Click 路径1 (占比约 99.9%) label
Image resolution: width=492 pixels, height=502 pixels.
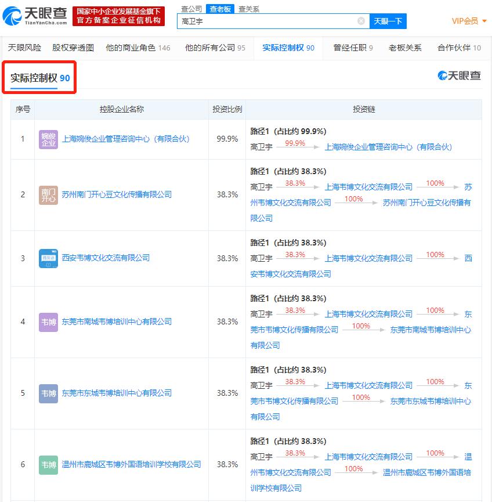click(x=288, y=132)
